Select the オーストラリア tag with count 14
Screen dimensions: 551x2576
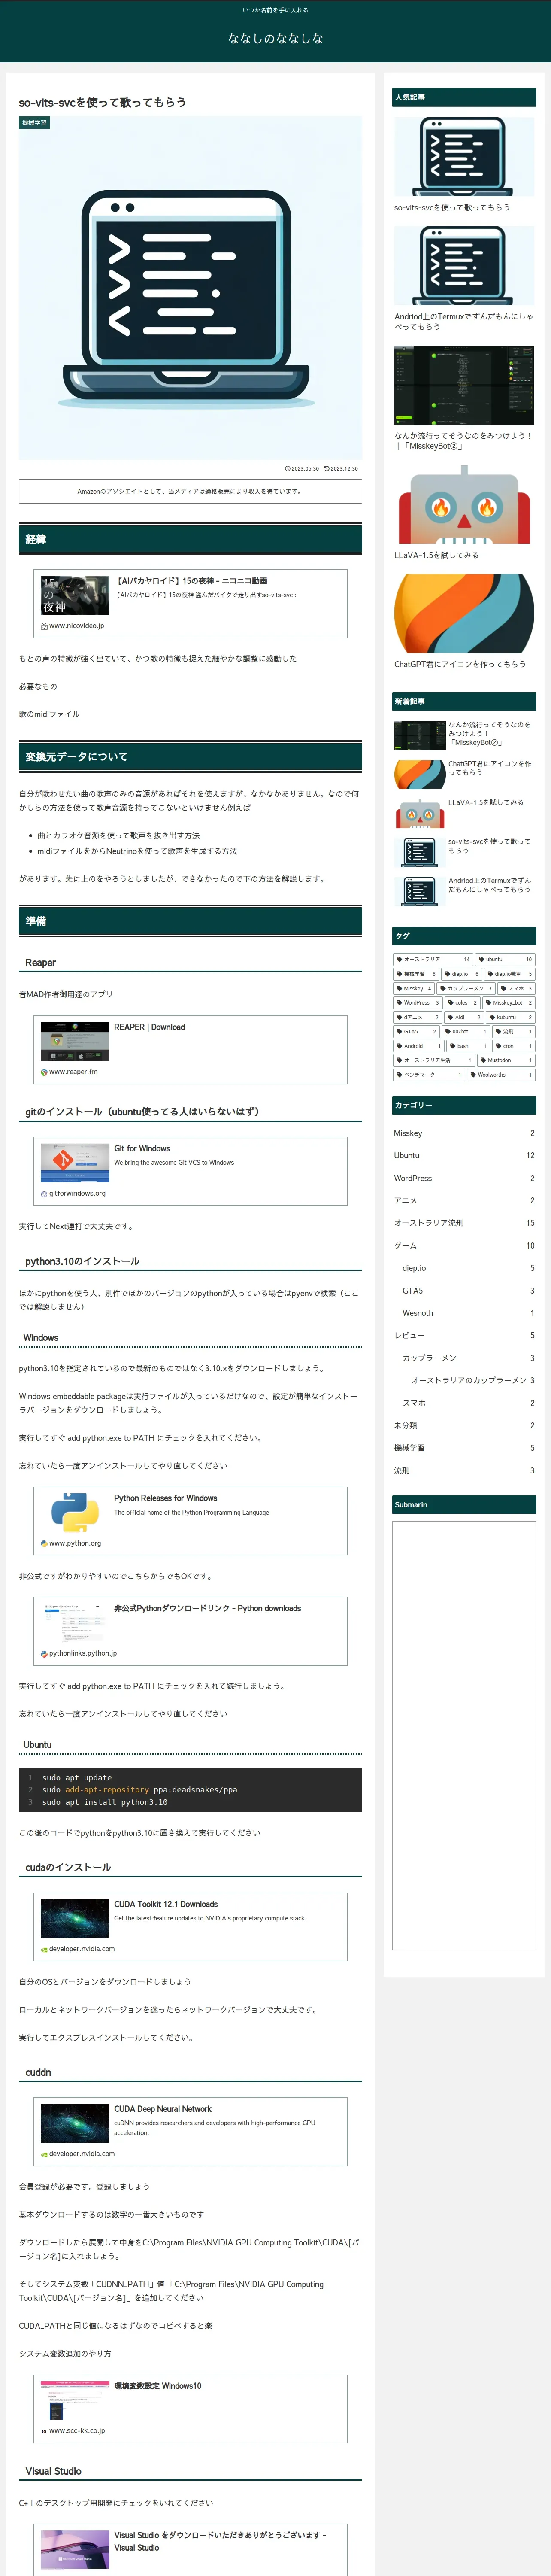(433, 959)
